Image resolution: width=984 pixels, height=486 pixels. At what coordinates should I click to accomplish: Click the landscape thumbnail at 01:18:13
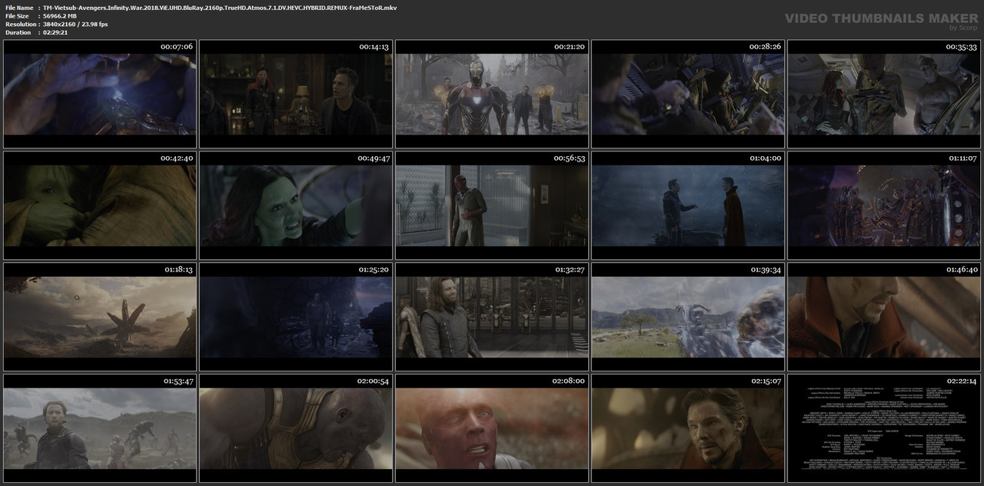pos(100,317)
